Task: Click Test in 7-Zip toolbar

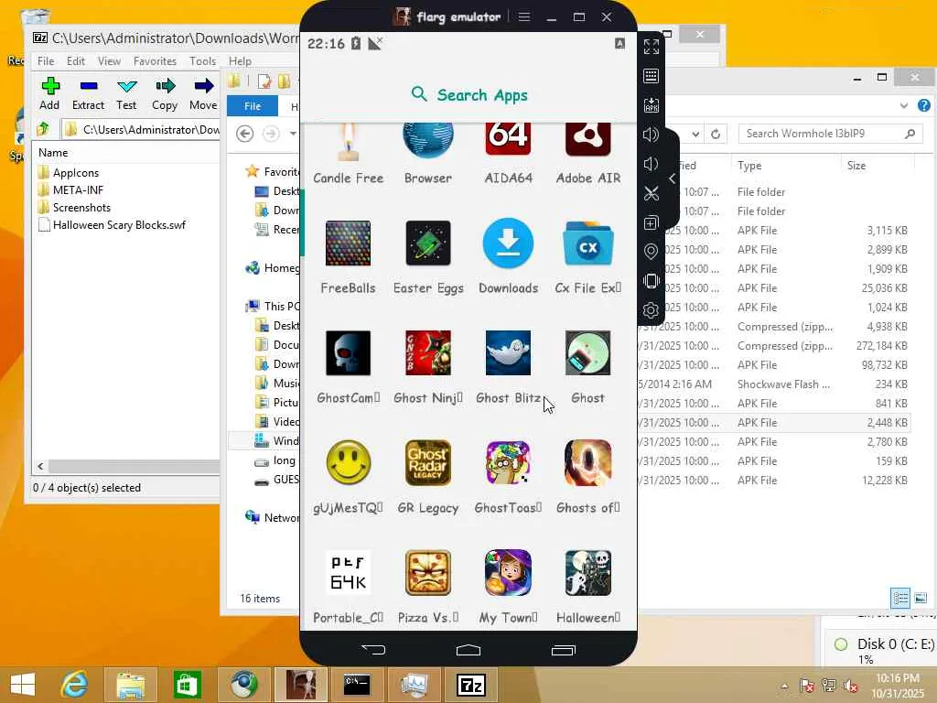Action: [x=126, y=94]
